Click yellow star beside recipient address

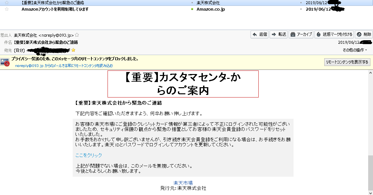(x=73, y=50)
